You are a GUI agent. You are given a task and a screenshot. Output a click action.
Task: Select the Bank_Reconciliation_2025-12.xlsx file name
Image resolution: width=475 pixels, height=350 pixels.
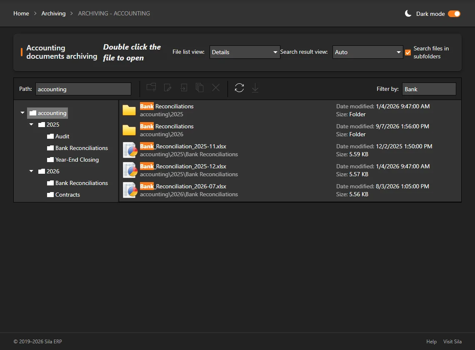(183, 166)
